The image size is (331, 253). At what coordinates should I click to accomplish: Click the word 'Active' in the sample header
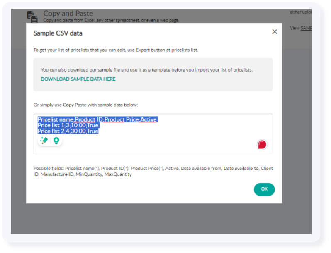coord(148,119)
